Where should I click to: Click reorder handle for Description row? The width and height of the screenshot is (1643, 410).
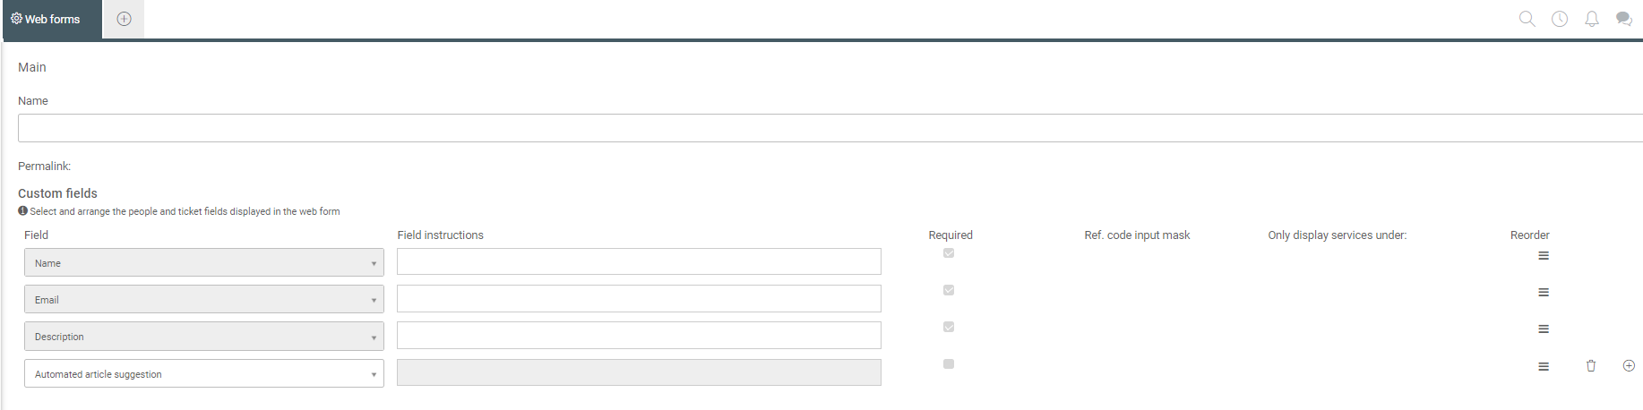click(x=1544, y=329)
